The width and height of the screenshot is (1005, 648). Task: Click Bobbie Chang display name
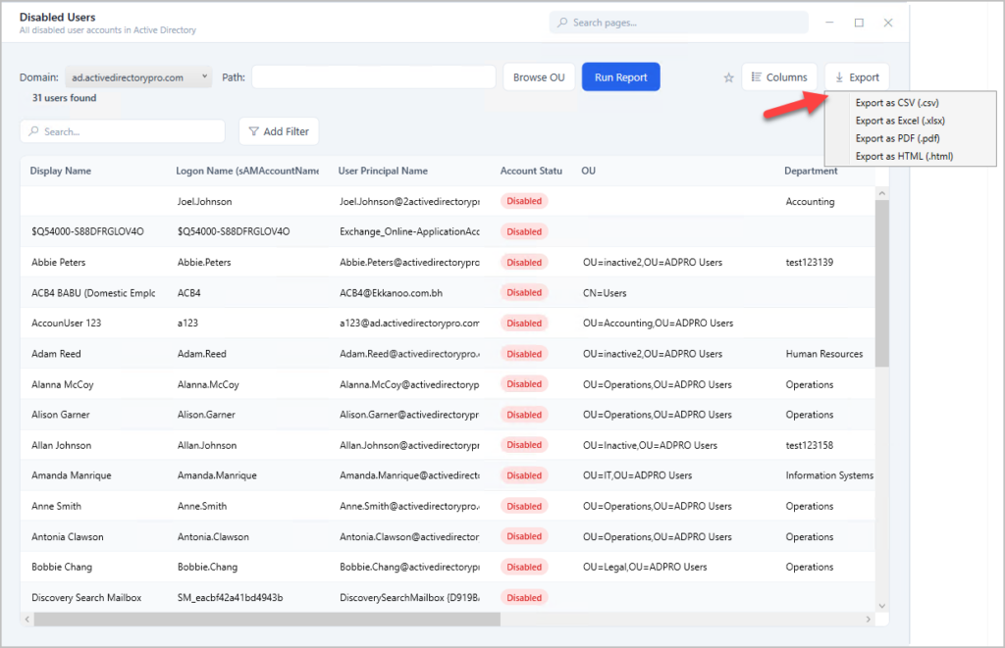coord(62,568)
